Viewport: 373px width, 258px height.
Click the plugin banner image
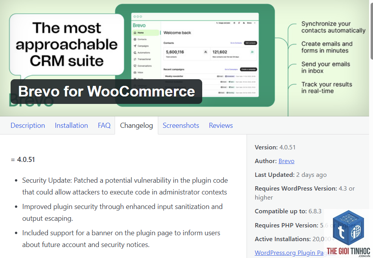tap(185, 58)
